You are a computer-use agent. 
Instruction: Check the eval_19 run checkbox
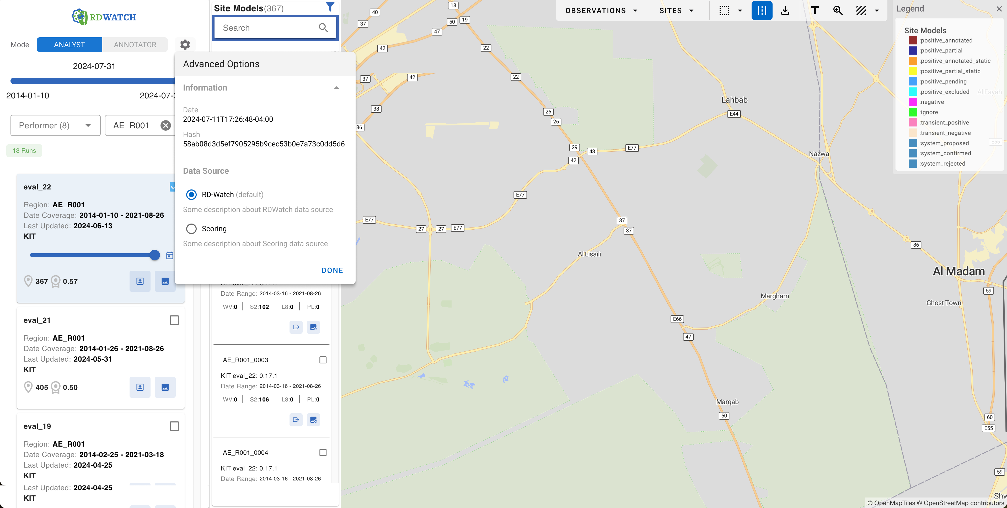(174, 426)
